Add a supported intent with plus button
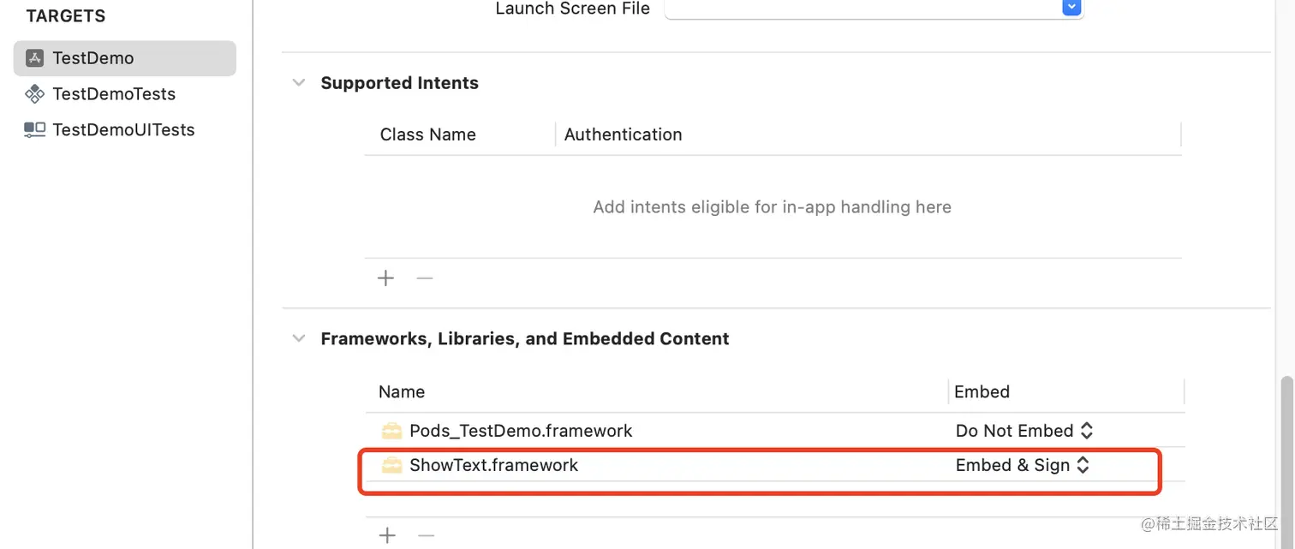The width and height of the screenshot is (1295, 549). [386, 278]
